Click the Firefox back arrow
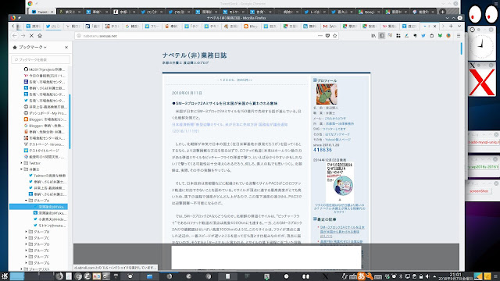The image size is (500, 281). tap(15, 36)
